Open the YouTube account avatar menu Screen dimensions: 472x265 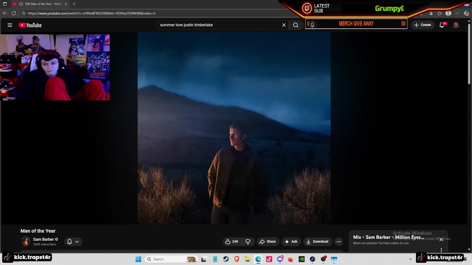click(x=456, y=25)
